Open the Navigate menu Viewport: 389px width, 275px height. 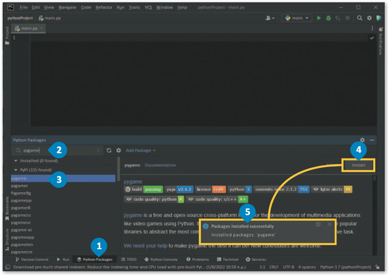67,7
